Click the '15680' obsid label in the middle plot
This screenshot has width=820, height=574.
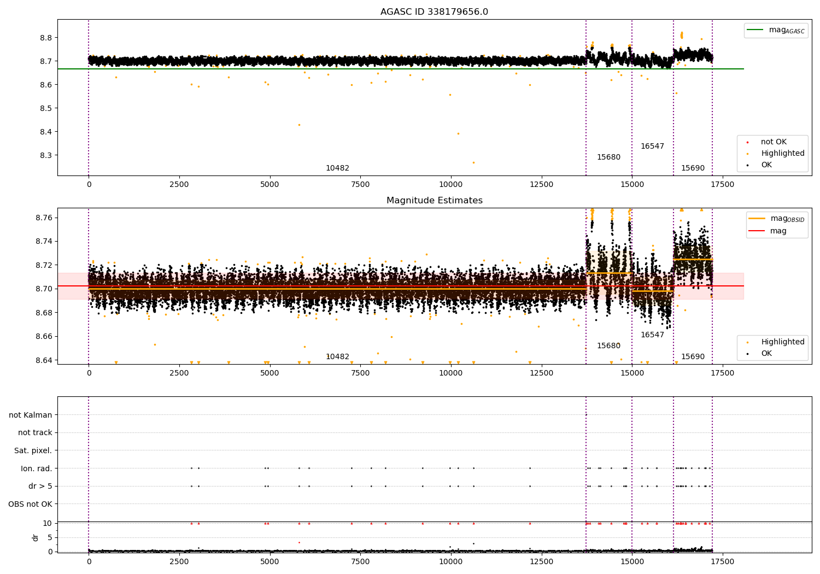pyautogui.click(x=608, y=346)
